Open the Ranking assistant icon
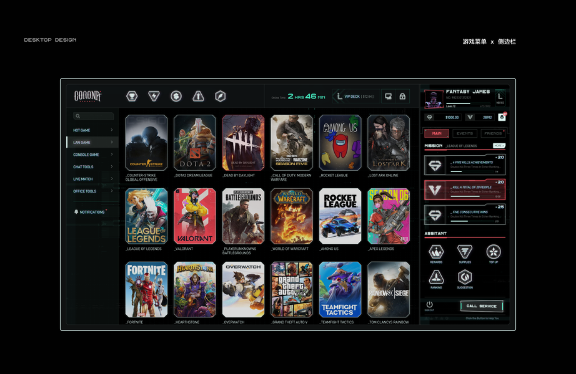Screen dimensions: 576x374 (x=436, y=277)
